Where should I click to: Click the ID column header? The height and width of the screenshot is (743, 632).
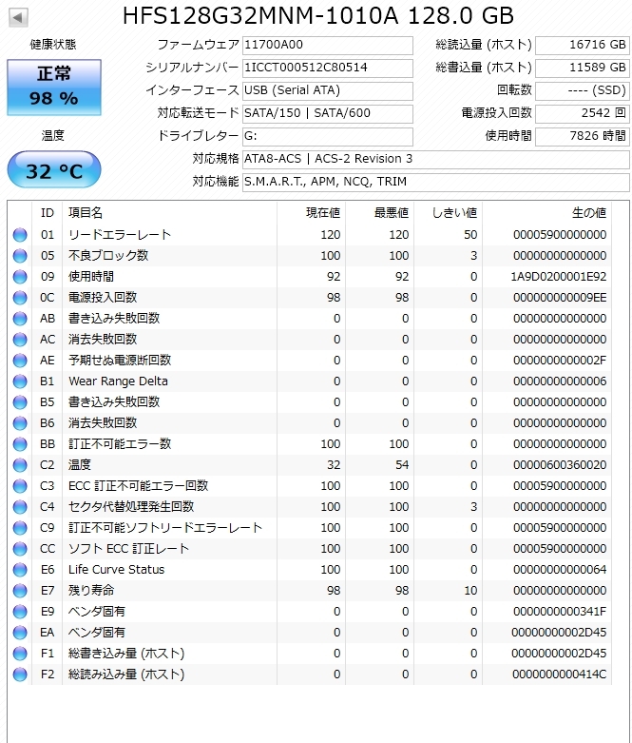47,213
